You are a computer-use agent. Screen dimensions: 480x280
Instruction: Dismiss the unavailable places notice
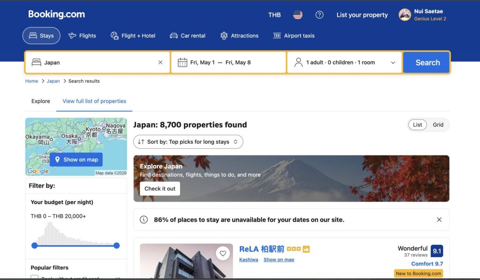[439, 220]
